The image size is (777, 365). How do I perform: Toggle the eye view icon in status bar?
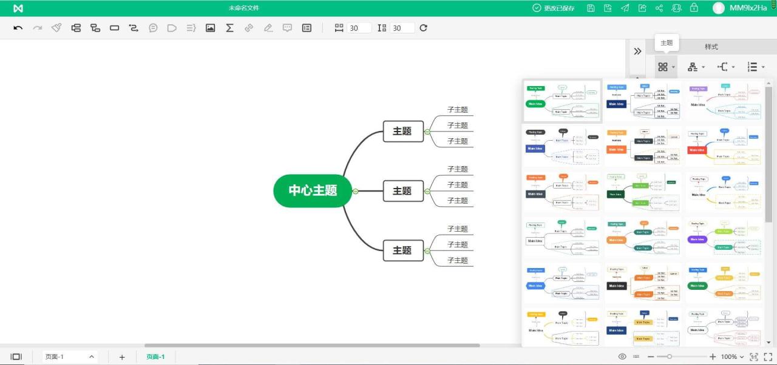point(622,357)
